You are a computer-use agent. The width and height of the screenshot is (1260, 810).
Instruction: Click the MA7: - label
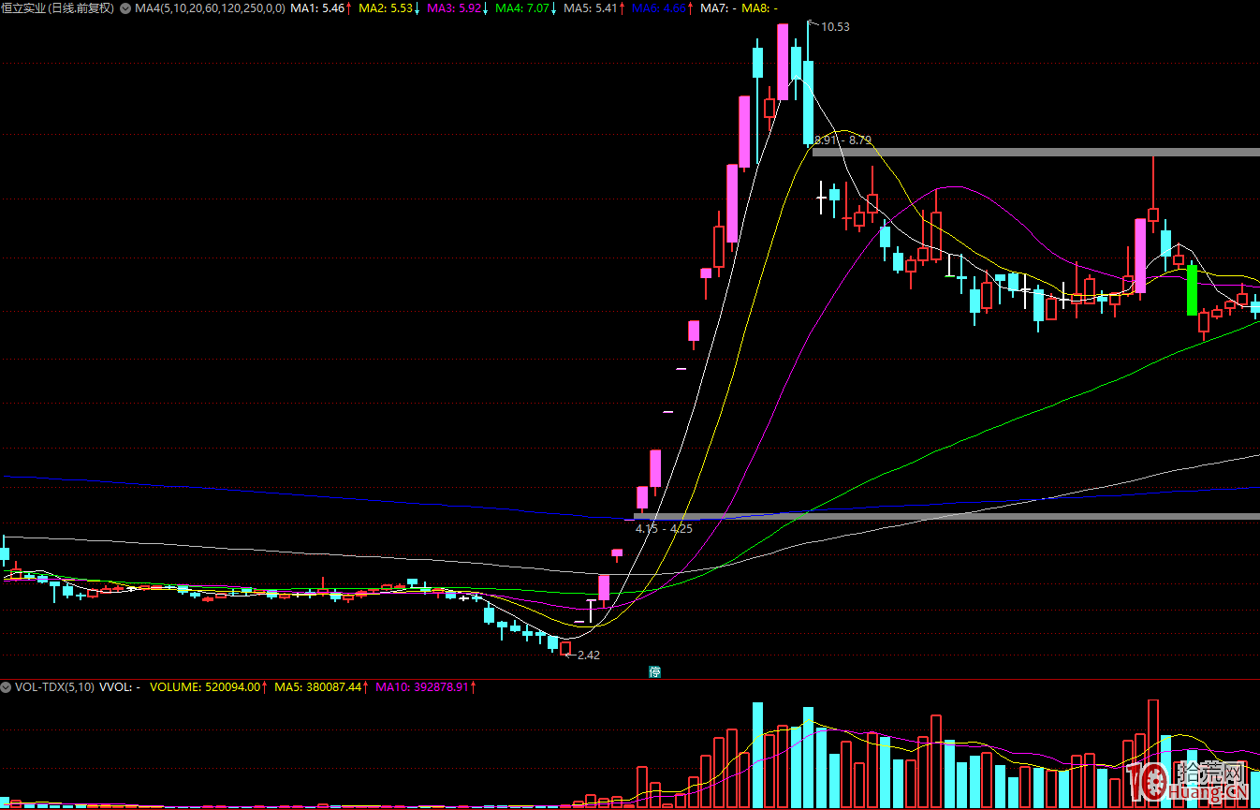pos(718,8)
